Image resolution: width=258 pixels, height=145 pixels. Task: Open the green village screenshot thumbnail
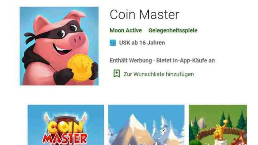(218, 125)
